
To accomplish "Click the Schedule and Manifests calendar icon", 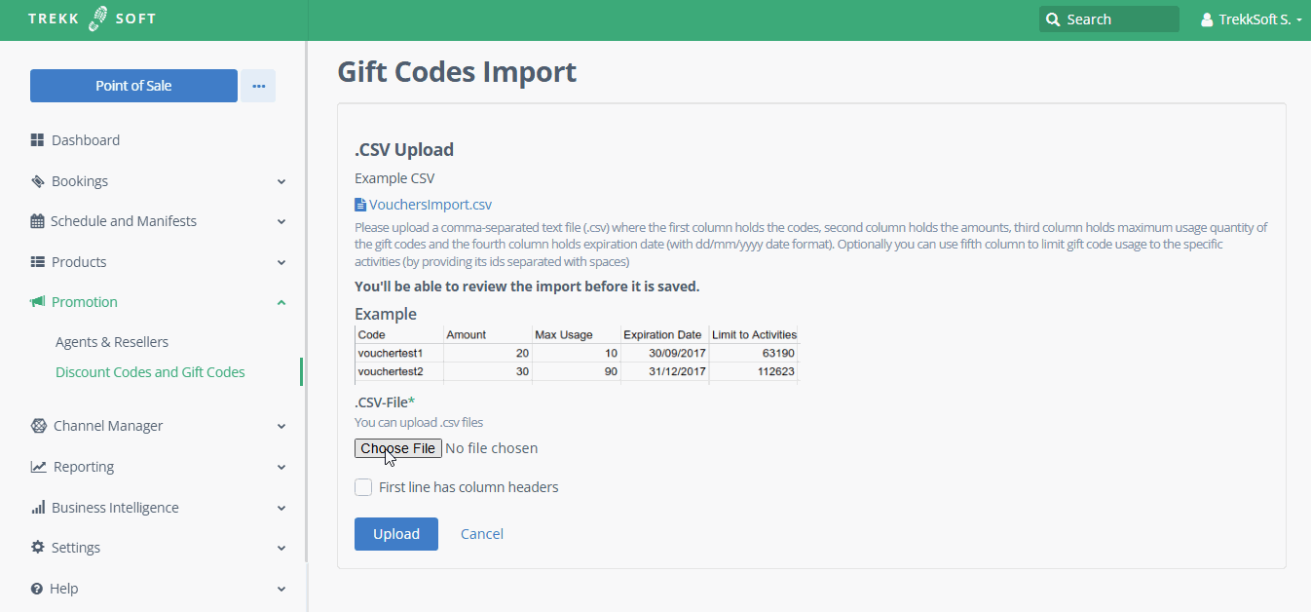I will 37,220.
